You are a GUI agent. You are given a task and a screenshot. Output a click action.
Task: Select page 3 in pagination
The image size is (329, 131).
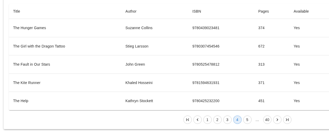[x=227, y=120]
